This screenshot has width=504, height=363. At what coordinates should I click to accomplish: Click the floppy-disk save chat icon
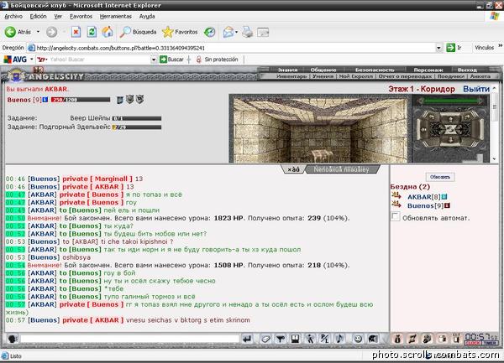[x=295, y=339]
